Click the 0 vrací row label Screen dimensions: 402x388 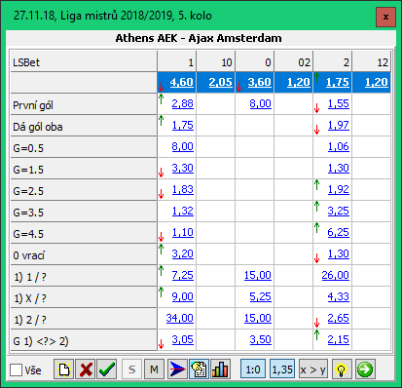click(x=84, y=254)
